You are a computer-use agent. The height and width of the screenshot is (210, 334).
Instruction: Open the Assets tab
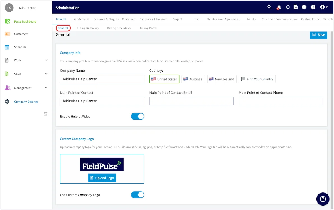pos(251,19)
